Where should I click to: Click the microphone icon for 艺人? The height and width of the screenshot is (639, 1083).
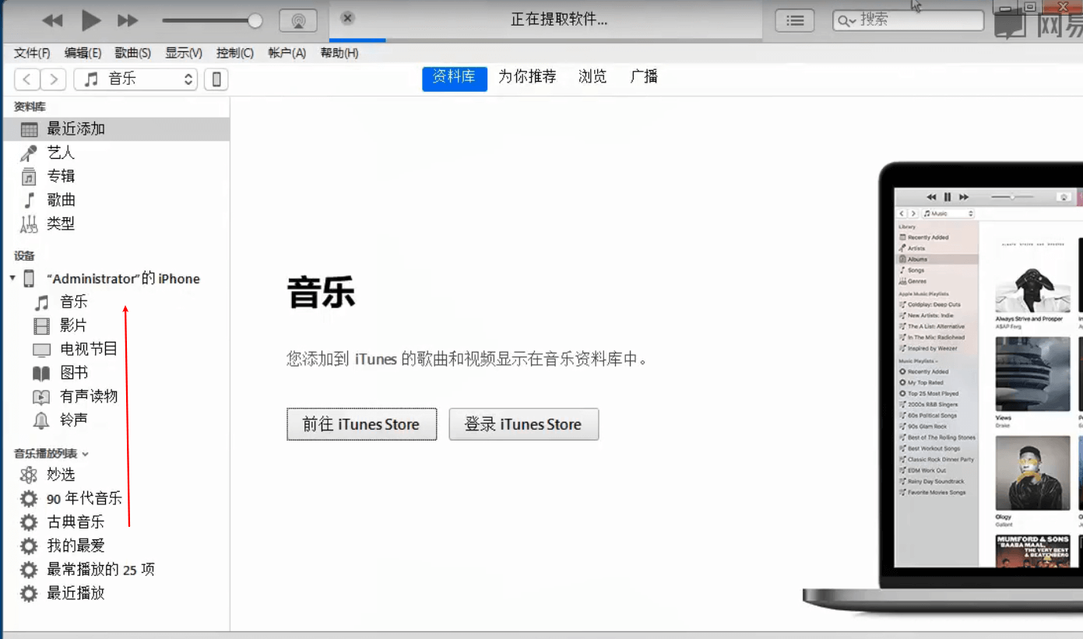click(x=29, y=153)
